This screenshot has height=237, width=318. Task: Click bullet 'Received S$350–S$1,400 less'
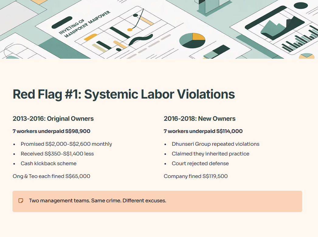(57, 154)
